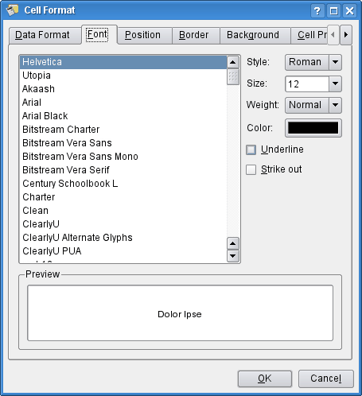The width and height of the screenshot is (362, 396).
Task: Open the Weight dropdown showing Normal
Action: pyautogui.click(x=313, y=105)
